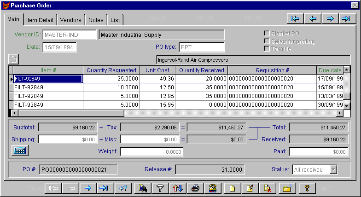Screen dimensions: 361x197
Task: Click the delete record icon with red X
Action: tap(268, 188)
